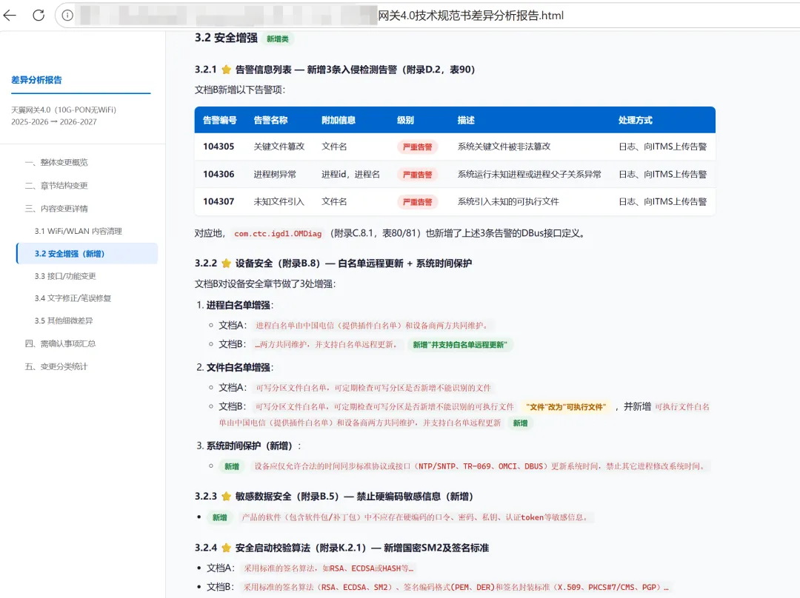Click the 关键文件篡改 alarm name cell
This screenshot has width=800, height=598.
[279, 147]
